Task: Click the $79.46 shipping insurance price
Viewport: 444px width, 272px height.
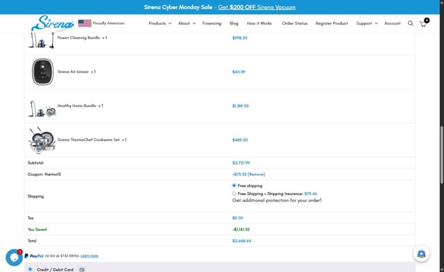Action: [311, 194]
